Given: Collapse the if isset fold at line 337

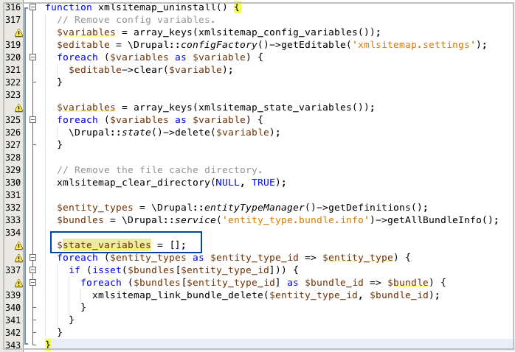Looking at the screenshot, I should coord(32,270).
